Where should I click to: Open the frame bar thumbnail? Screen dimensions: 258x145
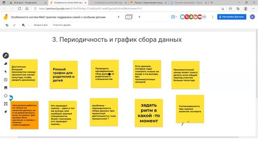click(129, 17)
